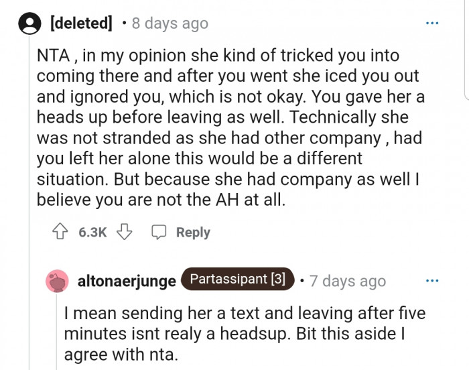
Task: Click the '7 days ago' timestamp
Action: point(348,281)
